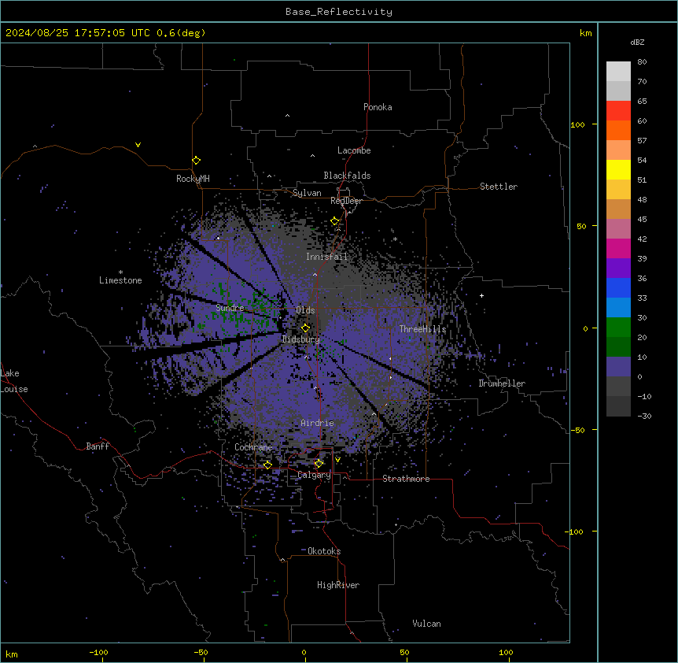Click the Calgary label
678x663 pixels.
[x=314, y=475]
